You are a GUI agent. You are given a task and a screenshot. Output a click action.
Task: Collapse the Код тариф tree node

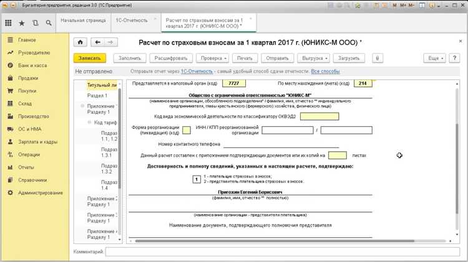[x=89, y=123]
